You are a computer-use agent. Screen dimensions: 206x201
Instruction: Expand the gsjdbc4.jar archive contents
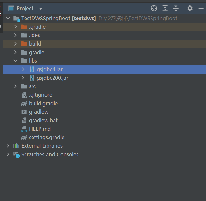[23, 69]
